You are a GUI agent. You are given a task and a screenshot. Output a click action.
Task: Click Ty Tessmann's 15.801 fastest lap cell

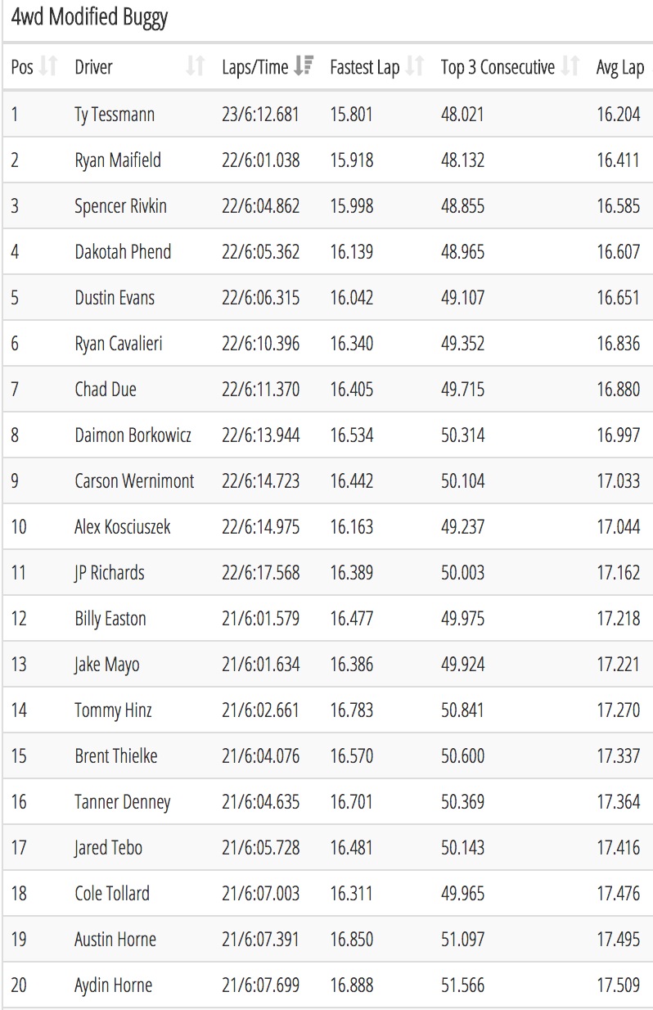351,115
